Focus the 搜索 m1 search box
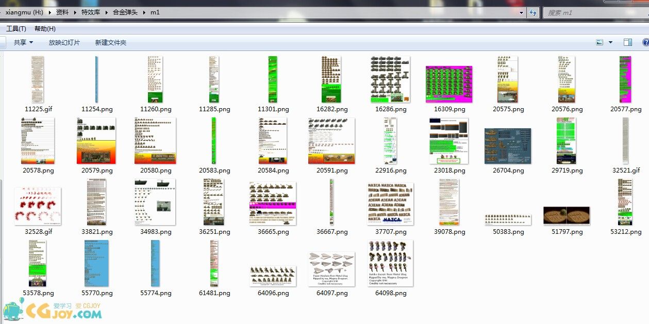 [596, 12]
